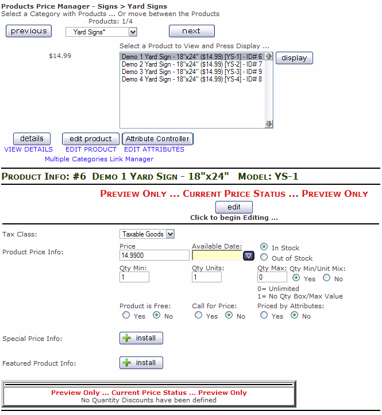
Task: Select Demo 2 Yard Sign in list
Action: (x=192, y=64)
